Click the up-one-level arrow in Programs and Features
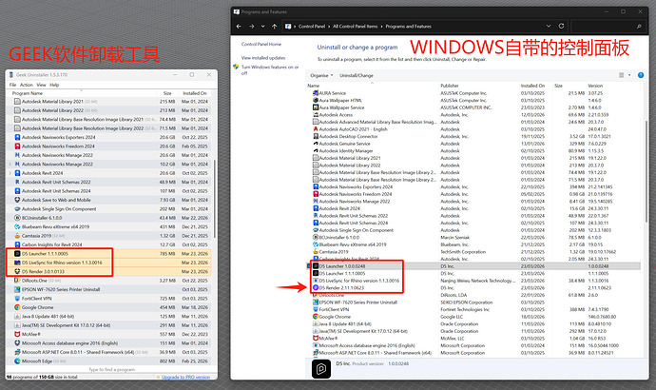This screenshot has height=390, width=656. click(275, 26)
